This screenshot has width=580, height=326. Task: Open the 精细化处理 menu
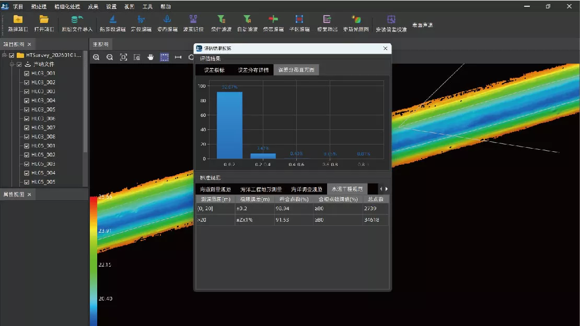(67, 7)
